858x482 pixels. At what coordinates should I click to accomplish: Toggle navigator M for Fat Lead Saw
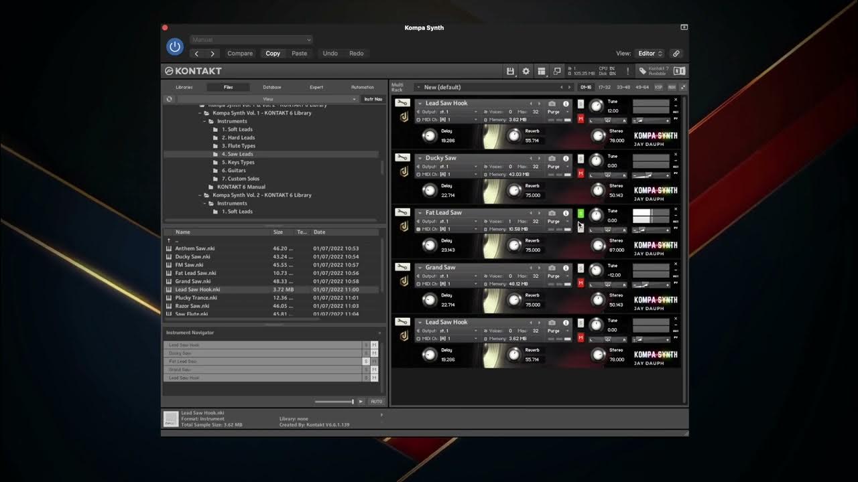pyautogui.click(x=374, y=361)
